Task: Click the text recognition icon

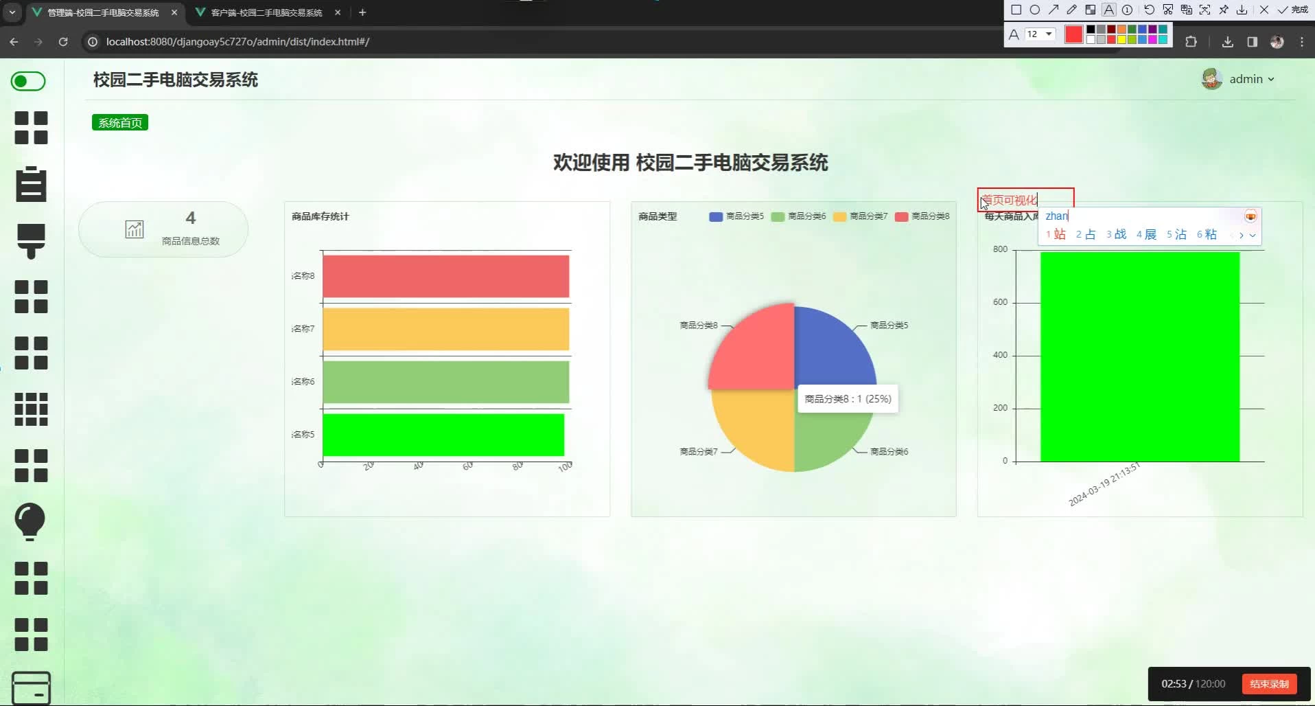Action: pyautogui.click(x=1205, y=10)
